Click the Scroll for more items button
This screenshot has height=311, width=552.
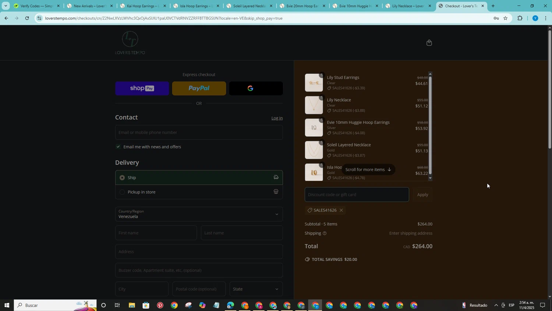click(368, 170)
